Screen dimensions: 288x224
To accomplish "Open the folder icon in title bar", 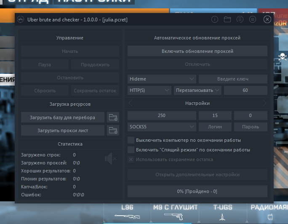I will 227,19.
